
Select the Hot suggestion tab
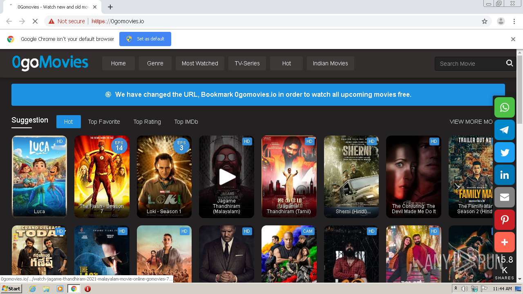point(69,122)
